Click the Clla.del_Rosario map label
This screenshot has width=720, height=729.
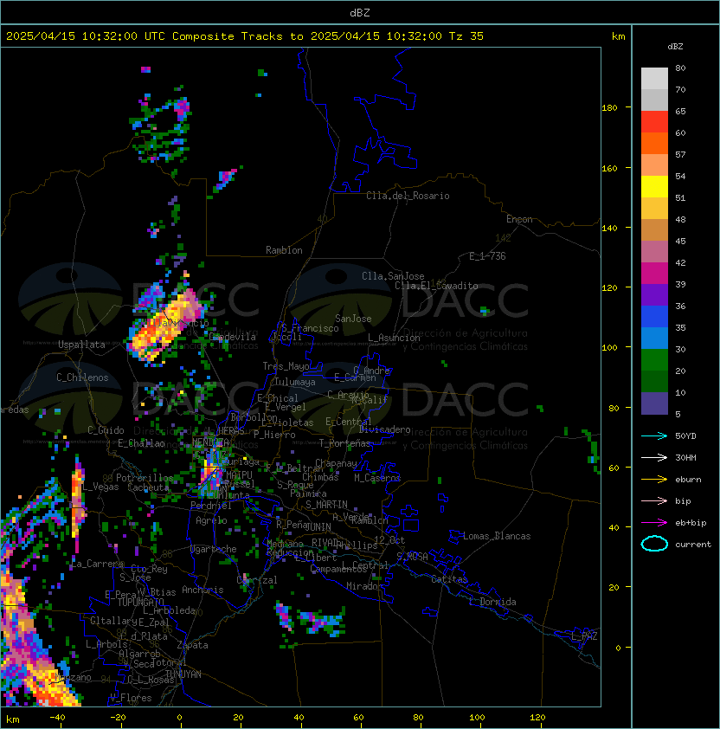[x=408, y=196]
